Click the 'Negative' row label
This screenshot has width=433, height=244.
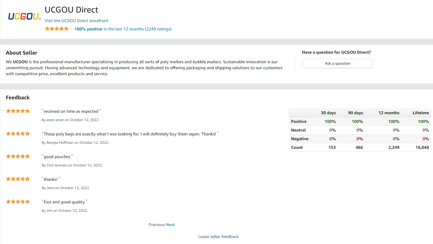coord(300,139)
